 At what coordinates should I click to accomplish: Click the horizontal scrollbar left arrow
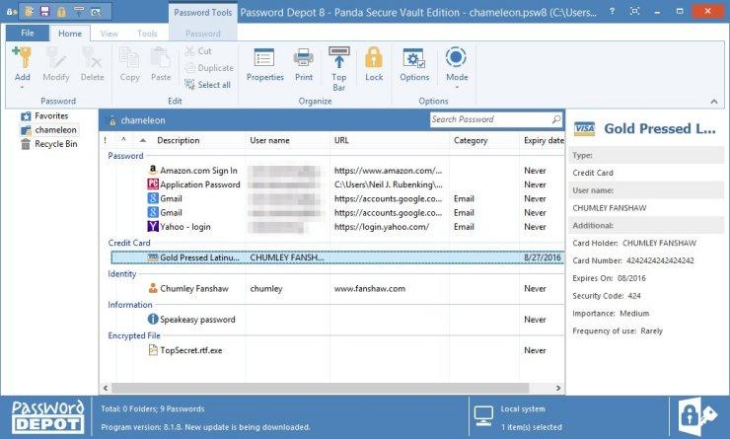point(106,388)
